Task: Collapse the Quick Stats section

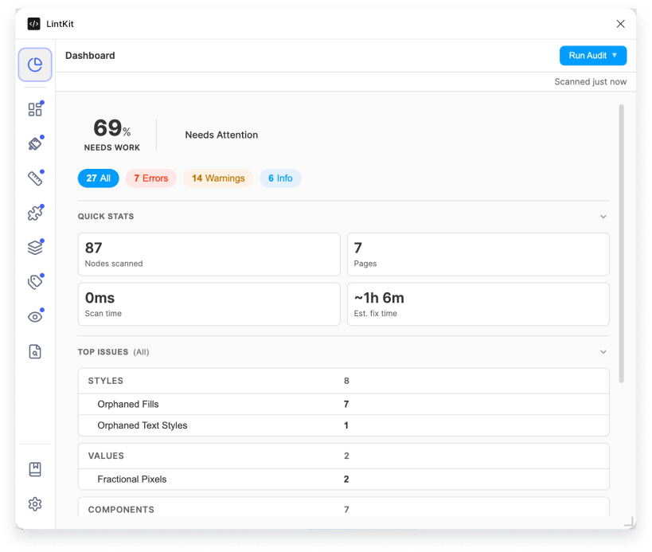Action: 603,216
